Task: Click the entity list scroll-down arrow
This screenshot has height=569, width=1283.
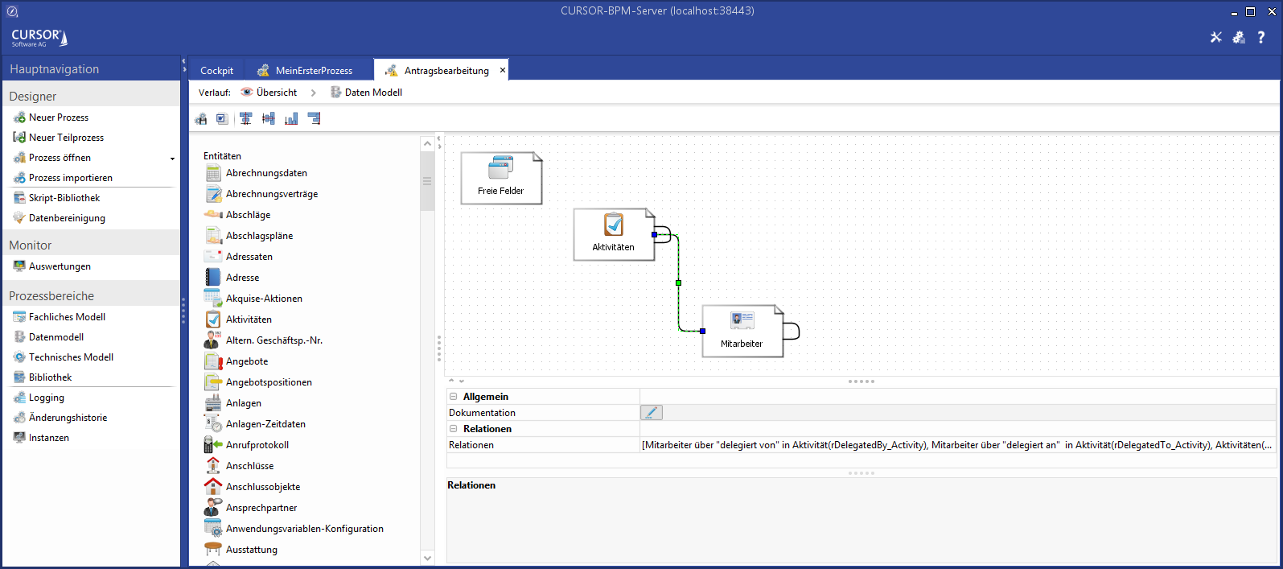Action: [427, 558]
